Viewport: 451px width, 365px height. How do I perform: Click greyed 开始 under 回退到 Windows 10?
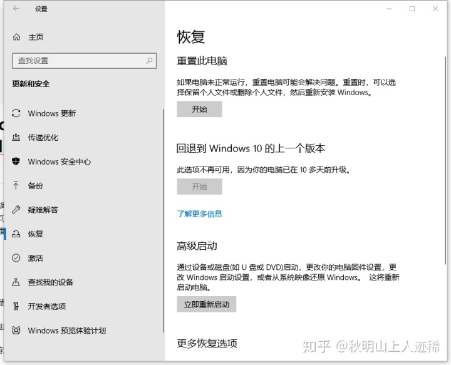click(199, 187)
